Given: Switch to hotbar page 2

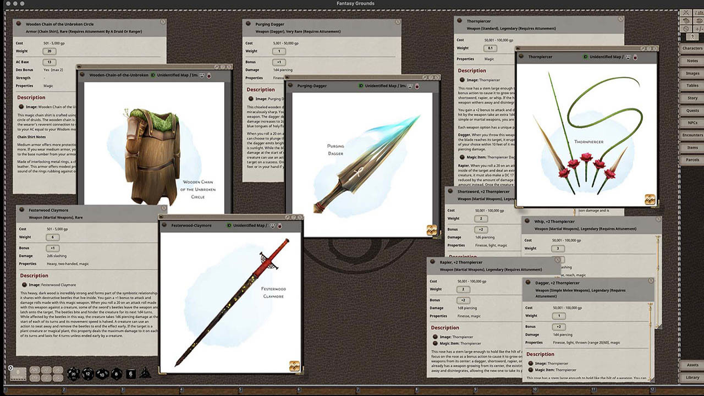Looking at the screenshot, I should point(64,389).
